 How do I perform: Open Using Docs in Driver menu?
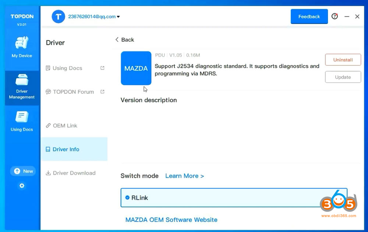[x=67, y=68]
